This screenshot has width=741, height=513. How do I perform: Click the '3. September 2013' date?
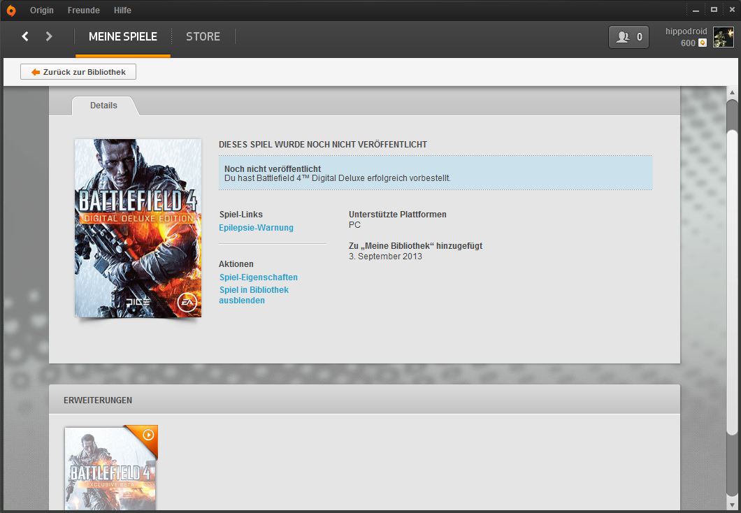pos(386,256)
